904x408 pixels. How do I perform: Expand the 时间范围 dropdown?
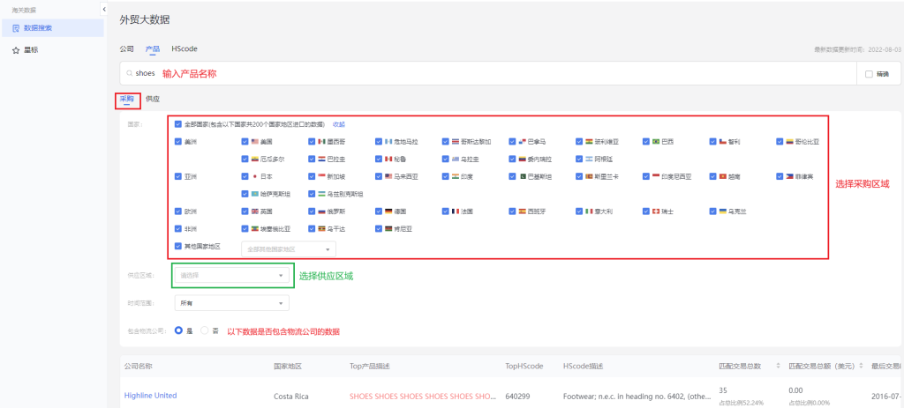coord(232,303)
